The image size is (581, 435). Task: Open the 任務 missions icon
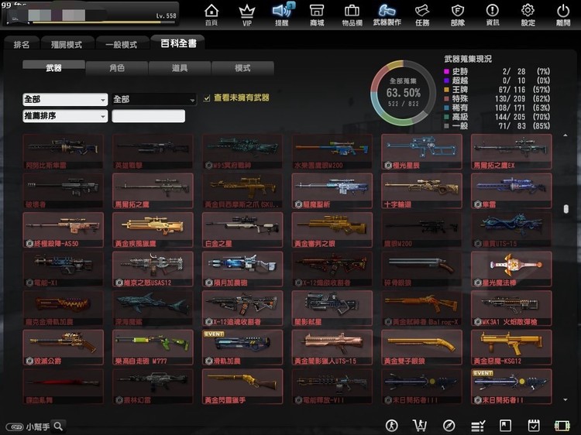coord(422,15)
